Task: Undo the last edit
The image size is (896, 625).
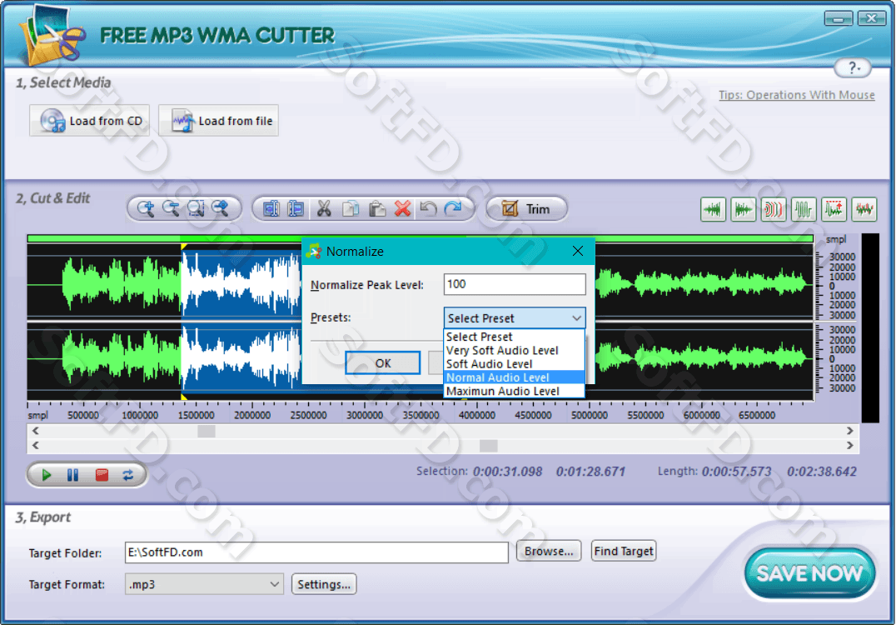Action: pyautogui.click(x=428, y=208)
